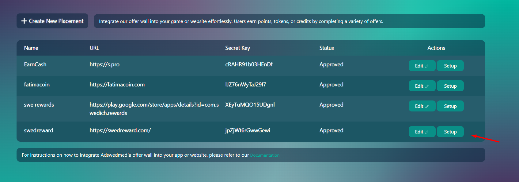This screenshot has width=519, height=182.
Task: Open Setup for the swedreward placement
Action: point(450,132)
